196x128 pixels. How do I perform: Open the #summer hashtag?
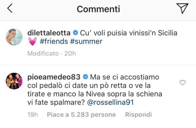(86, 41)
